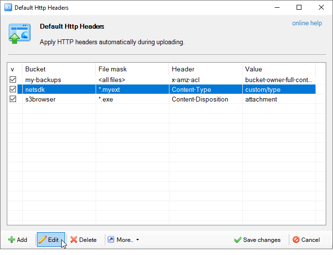Click the v column header
This screenshot has width=333, height=255.
[15, 69]
